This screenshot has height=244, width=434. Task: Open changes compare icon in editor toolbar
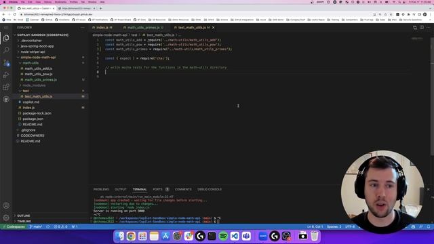(415, 28)
